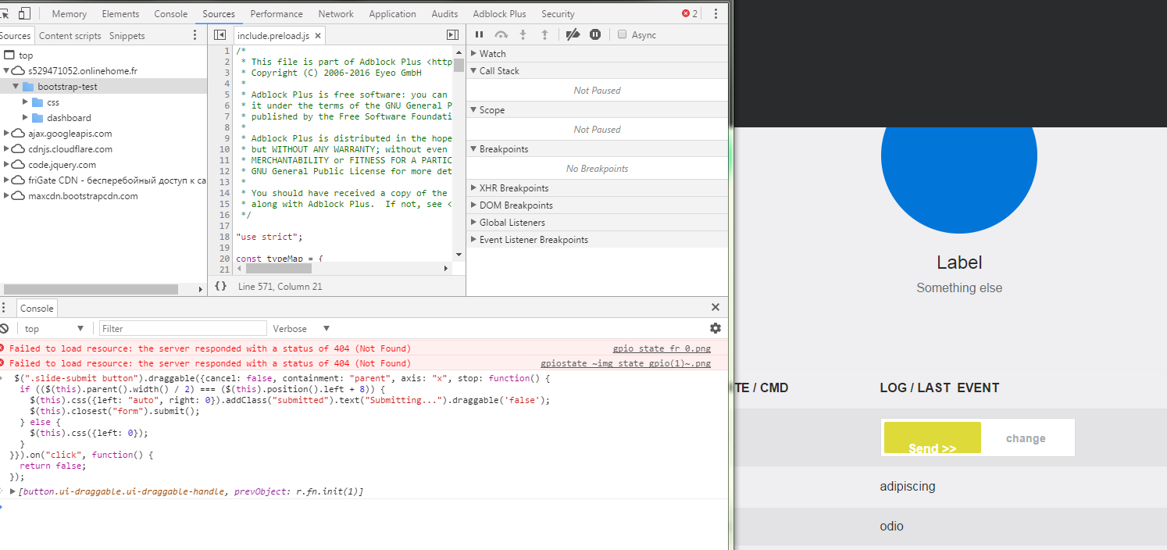Click the navigator pane horizontal scrollbar

point(89,289)
